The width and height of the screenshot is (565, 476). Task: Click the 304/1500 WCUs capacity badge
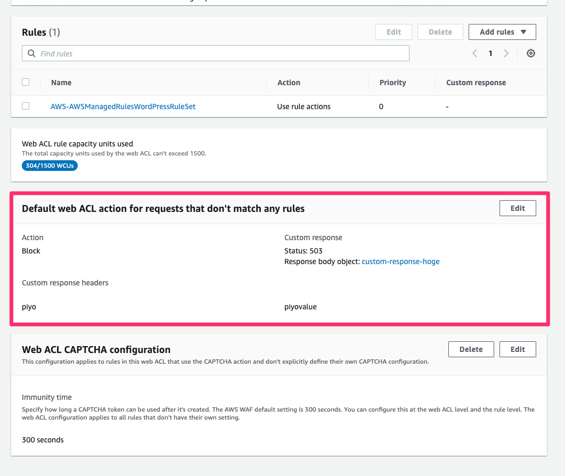(50, 166)
